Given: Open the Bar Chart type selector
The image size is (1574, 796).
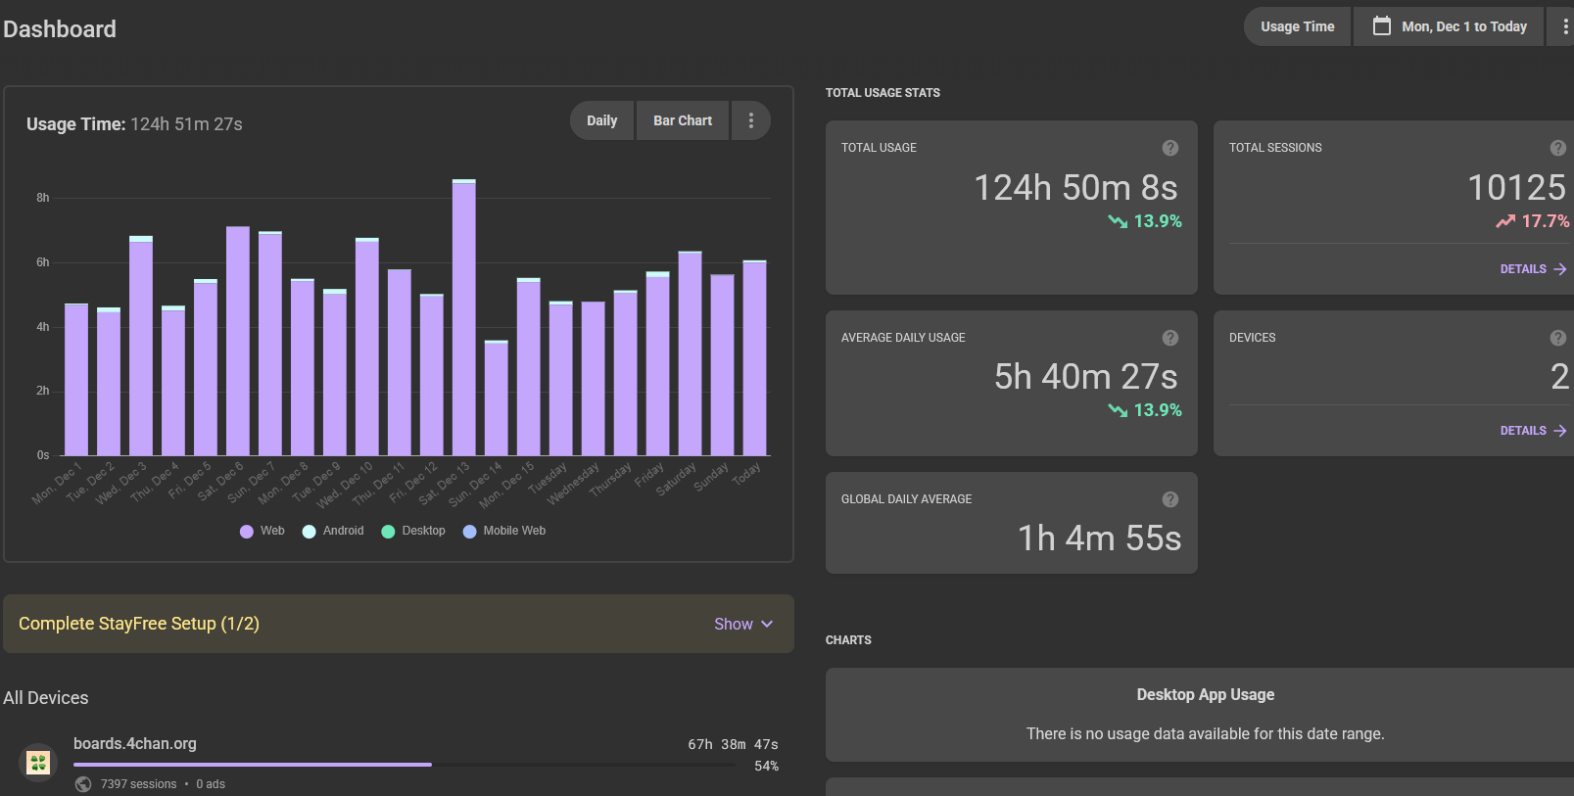Looking at the screenshot, I should (683, 120).
